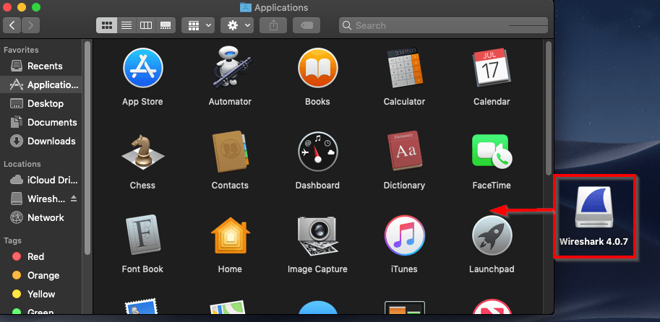
Task: Open Documents in the sidebar
Action: click(41, 122)
